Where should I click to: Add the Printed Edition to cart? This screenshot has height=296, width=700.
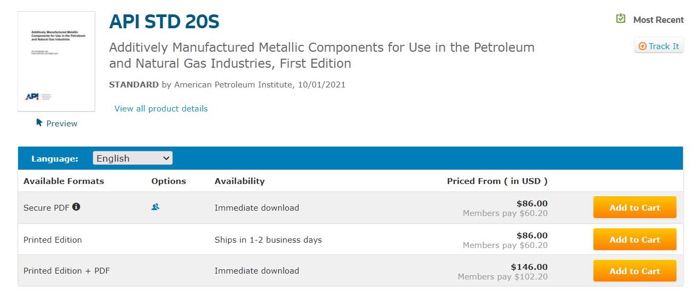[x=634, y=239]
